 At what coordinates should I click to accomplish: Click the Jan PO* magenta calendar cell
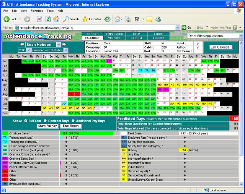pyautogui.click(x=109, y=61)
